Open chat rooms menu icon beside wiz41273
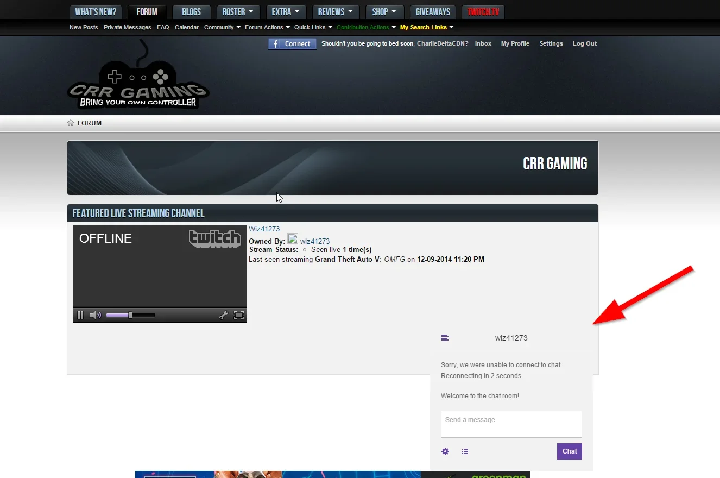Image resolution: width=720 pixels, height=478 pixels. [x=445, y=338]
